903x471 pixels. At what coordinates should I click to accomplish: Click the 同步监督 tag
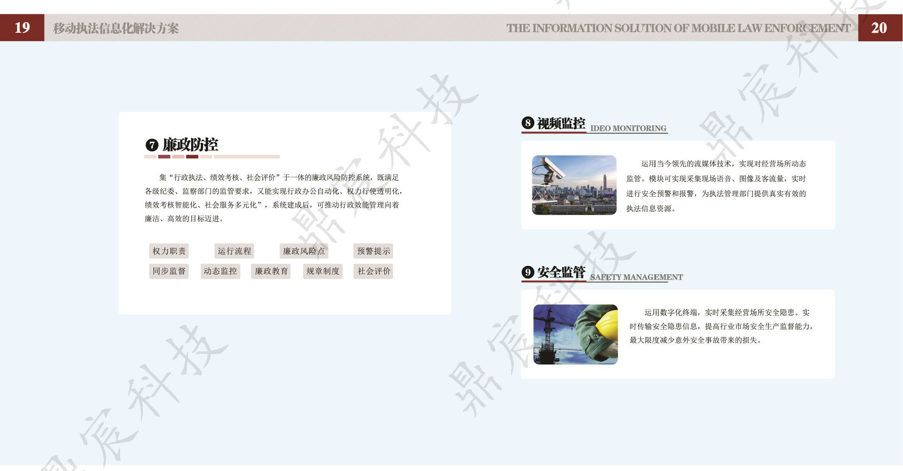coord(169,271)
